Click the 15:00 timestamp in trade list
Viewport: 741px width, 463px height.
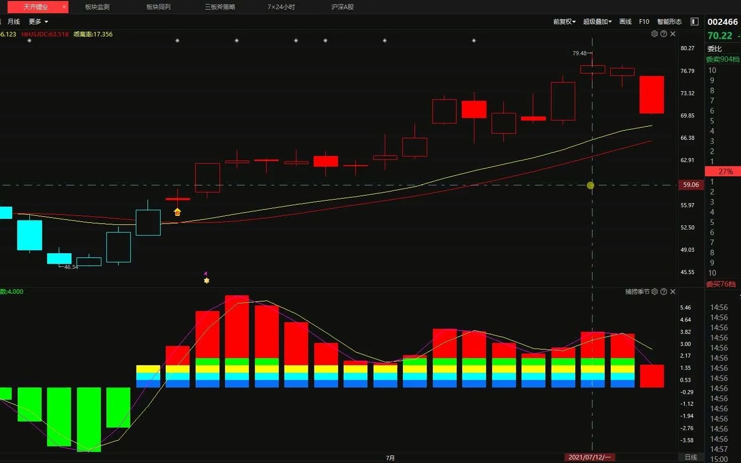tap(719, 459)
